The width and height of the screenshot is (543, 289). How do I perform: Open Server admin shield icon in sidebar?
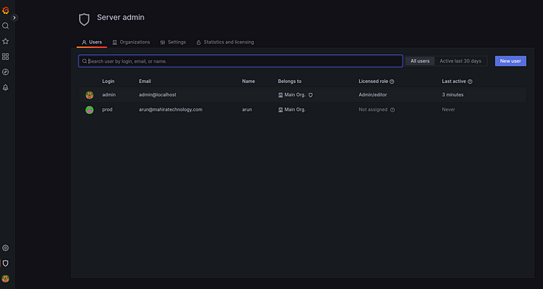pos(5,263)
